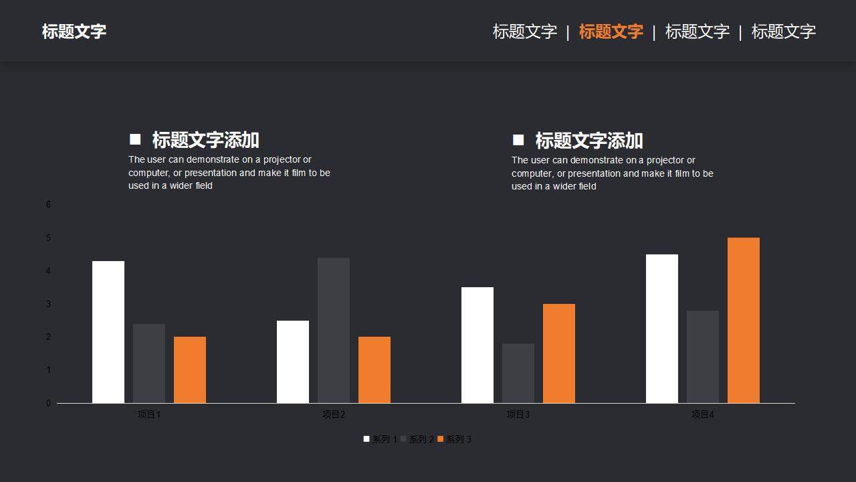
Task: Select the 系列 1 legend label
Action: 385,439
